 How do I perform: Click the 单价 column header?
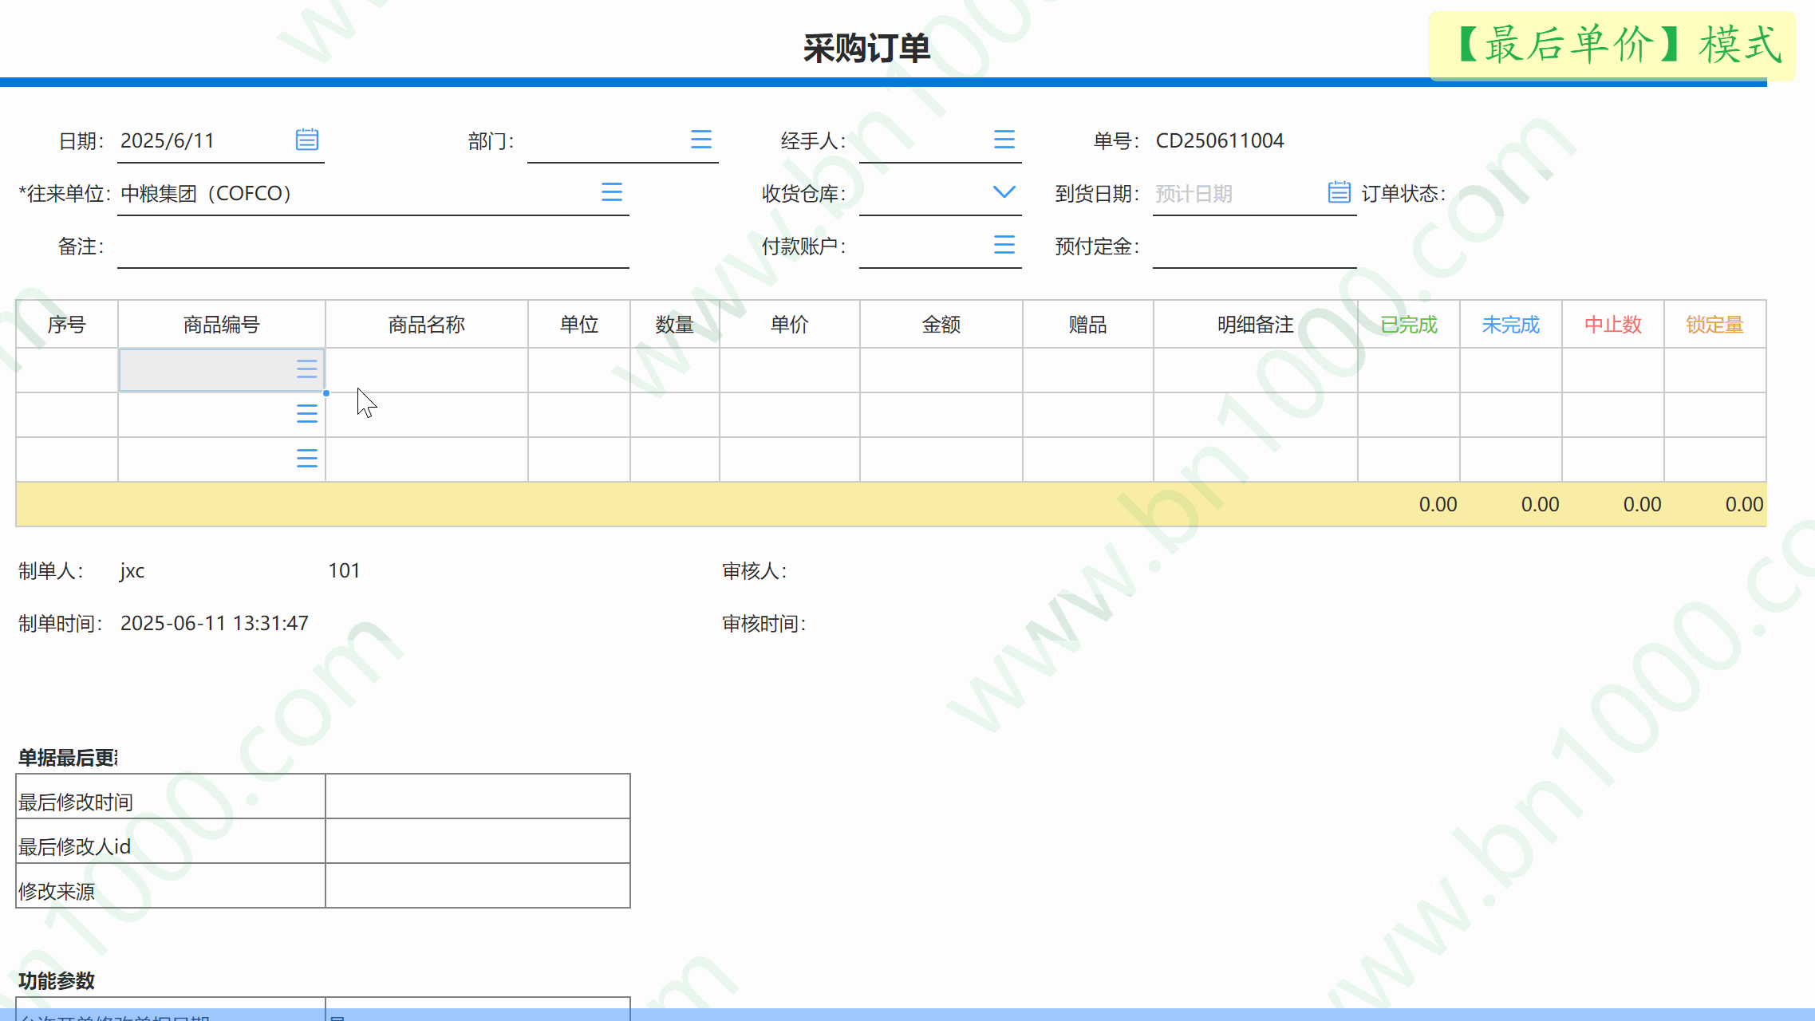point(790,325)
